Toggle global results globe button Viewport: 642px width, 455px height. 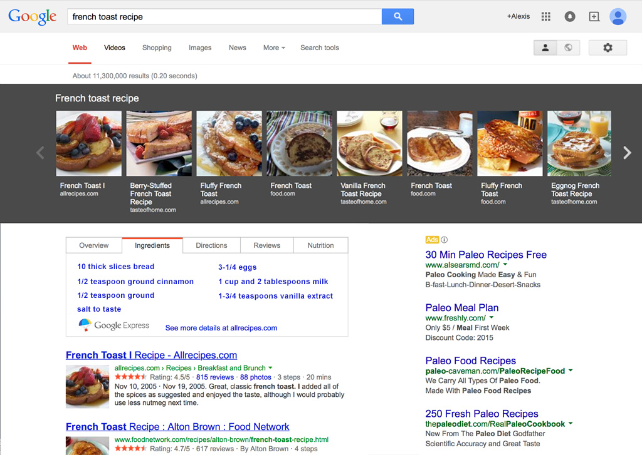point(568,48)
